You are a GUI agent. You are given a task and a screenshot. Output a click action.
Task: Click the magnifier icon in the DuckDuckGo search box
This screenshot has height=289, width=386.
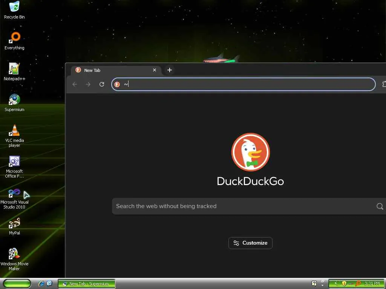(380, 206)
